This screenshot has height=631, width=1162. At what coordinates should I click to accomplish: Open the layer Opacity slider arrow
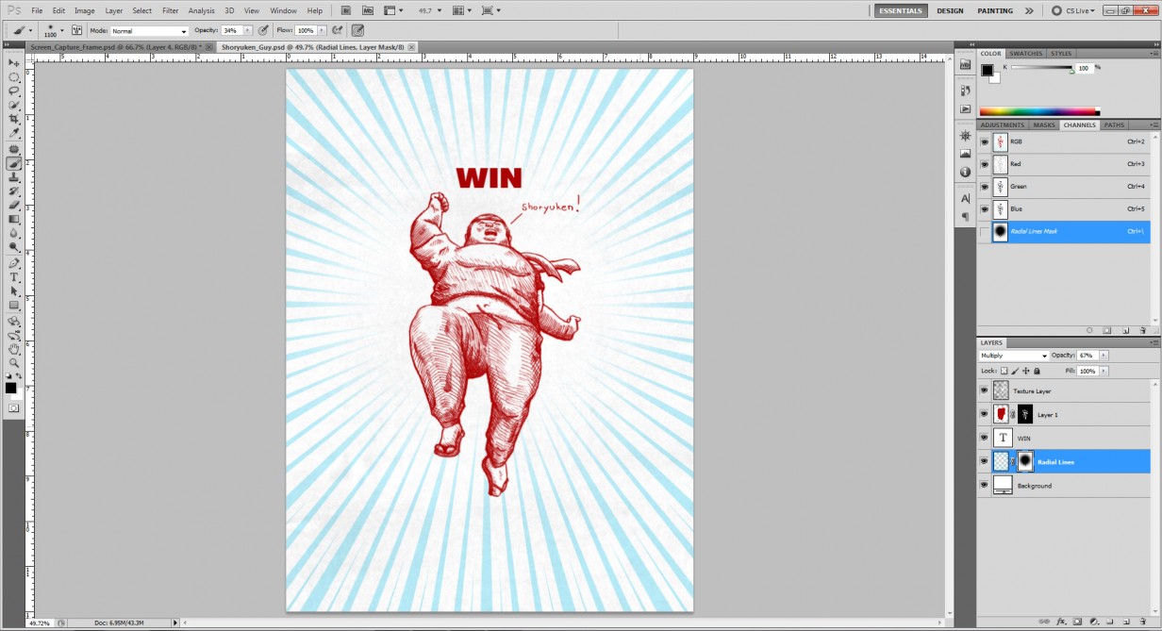click(1104, 356)
